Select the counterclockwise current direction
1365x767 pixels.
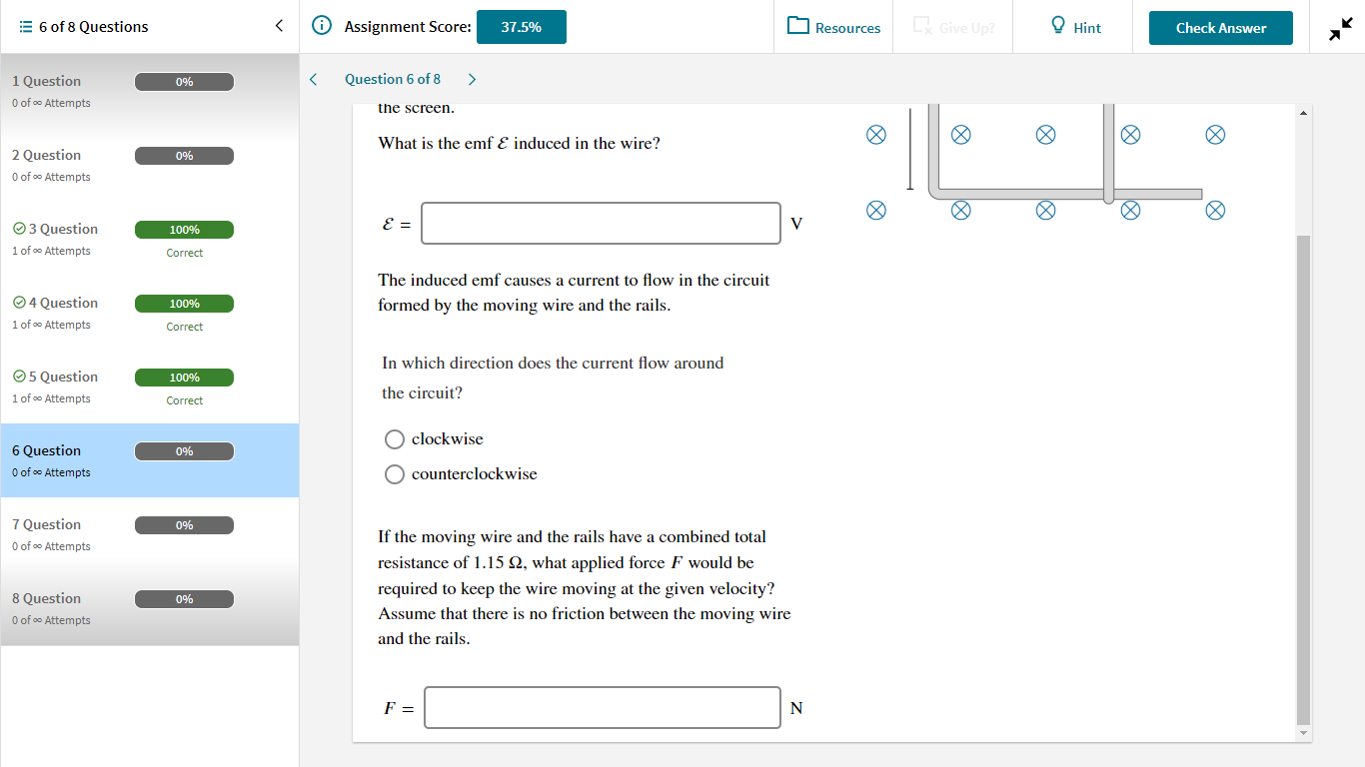tap(394, 473)
